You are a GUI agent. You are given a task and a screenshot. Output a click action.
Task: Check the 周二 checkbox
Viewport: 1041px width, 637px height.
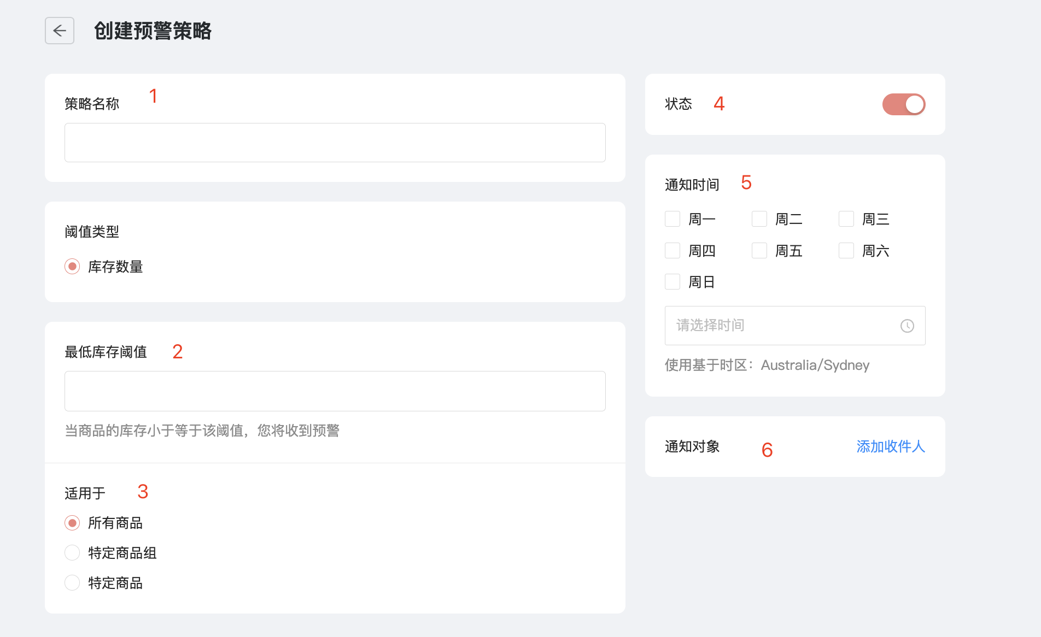759,219
